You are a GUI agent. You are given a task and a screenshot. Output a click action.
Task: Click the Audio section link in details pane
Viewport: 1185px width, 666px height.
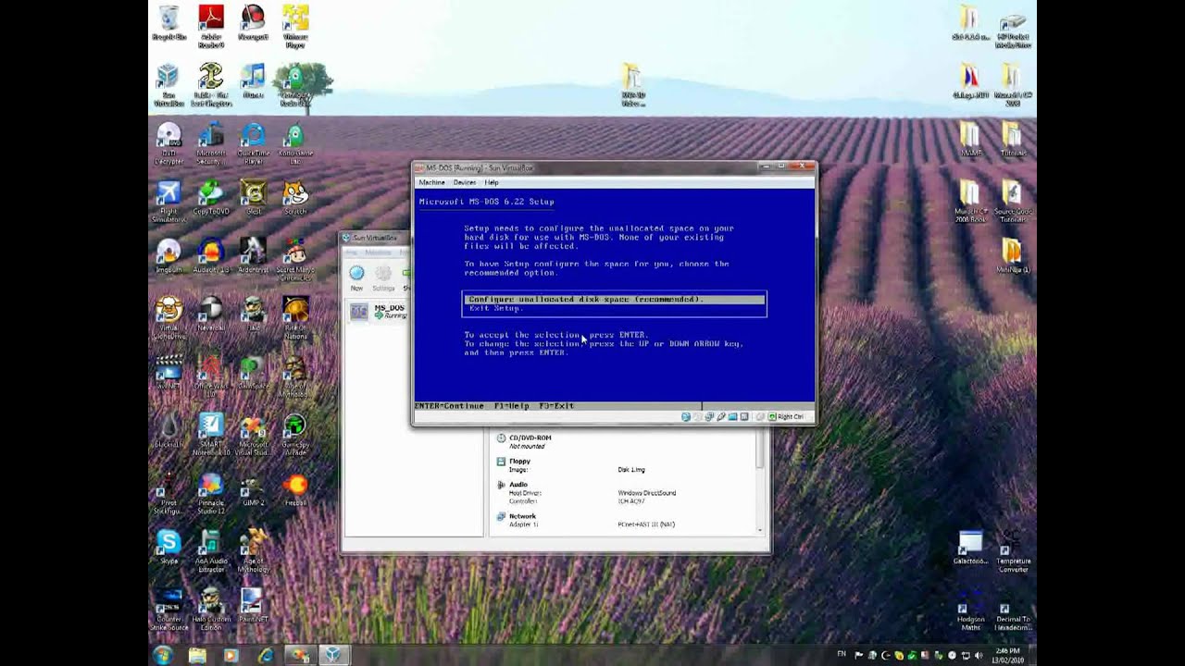tap(518, 484)
